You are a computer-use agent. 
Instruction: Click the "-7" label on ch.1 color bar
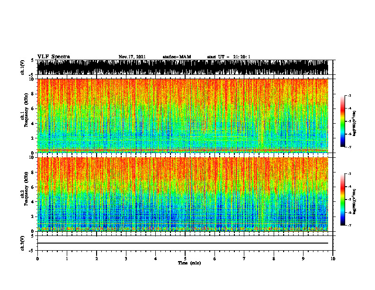pos(349,147)
